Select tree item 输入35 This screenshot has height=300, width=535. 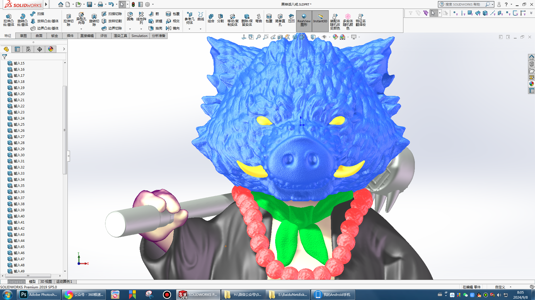(x=19, y=186)
